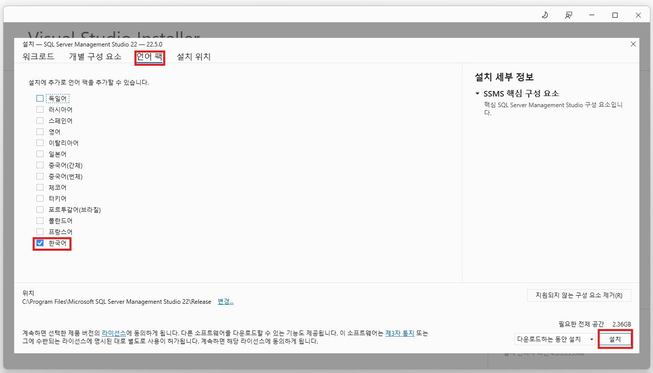Toggle dark mode moon icon in title bar

tap(545, 15)
